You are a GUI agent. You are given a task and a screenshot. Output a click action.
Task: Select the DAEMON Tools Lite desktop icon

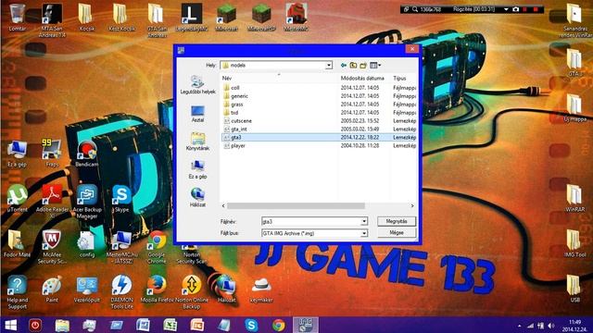121,291
